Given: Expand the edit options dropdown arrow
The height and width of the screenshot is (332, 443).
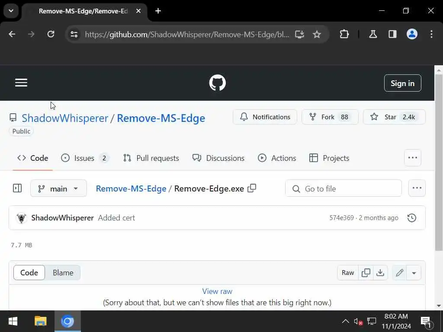Looking at the screenshot, I should (x=414, y=273).
